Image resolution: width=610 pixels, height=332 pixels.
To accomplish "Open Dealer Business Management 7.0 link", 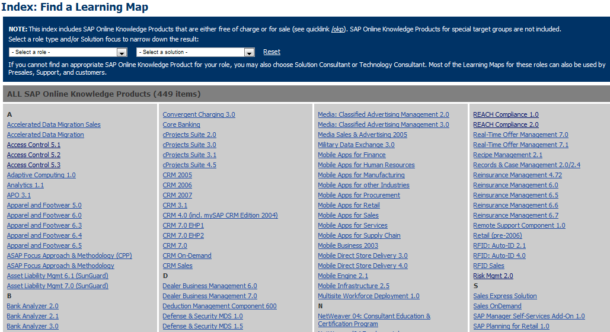I will (x=210, y=296).
